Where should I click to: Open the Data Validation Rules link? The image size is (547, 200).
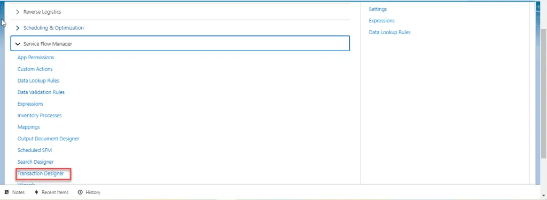tap(41, 92)
